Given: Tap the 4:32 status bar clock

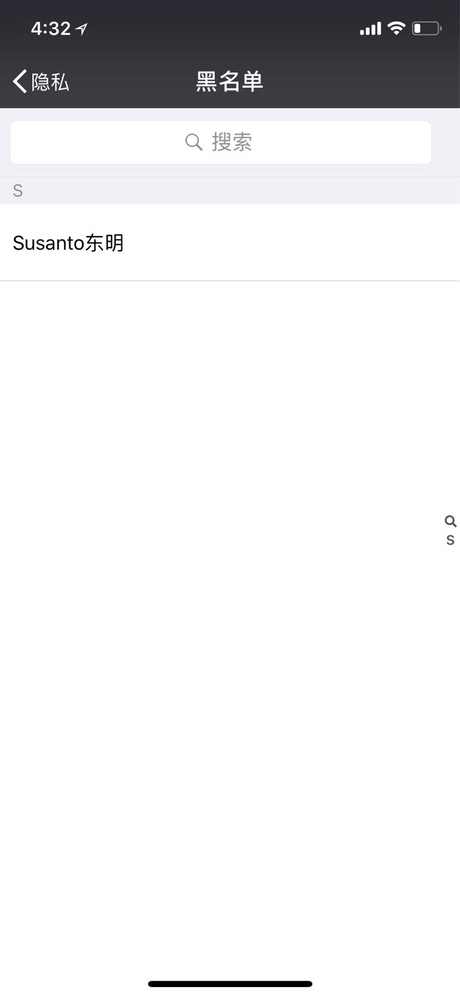Looking at the screenshot, I should point(51,29).
